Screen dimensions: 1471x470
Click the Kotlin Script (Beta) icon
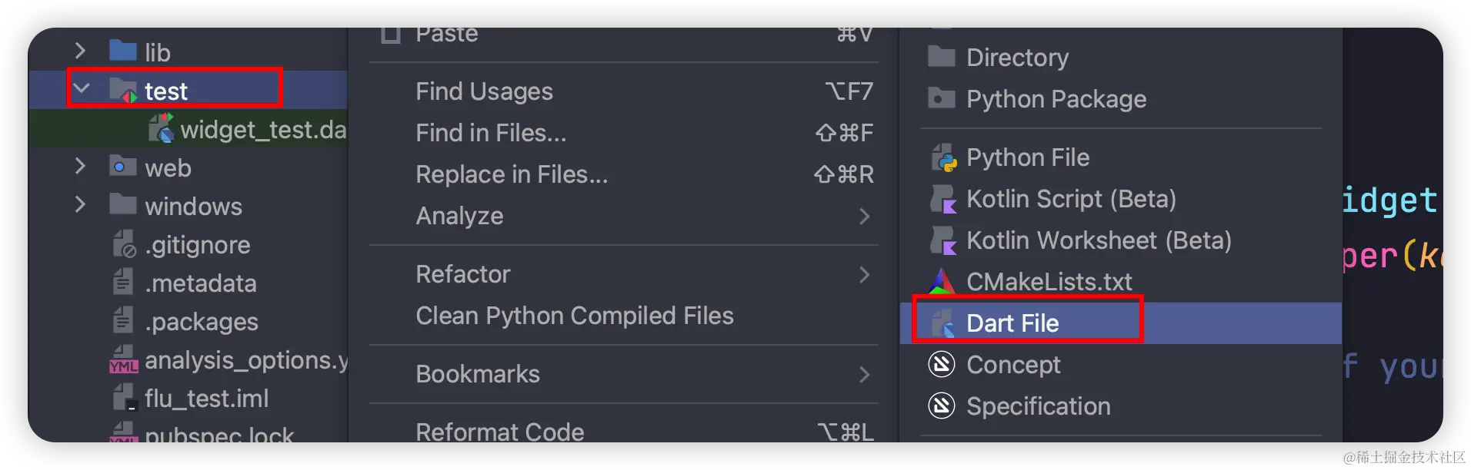tap(942, 200)
